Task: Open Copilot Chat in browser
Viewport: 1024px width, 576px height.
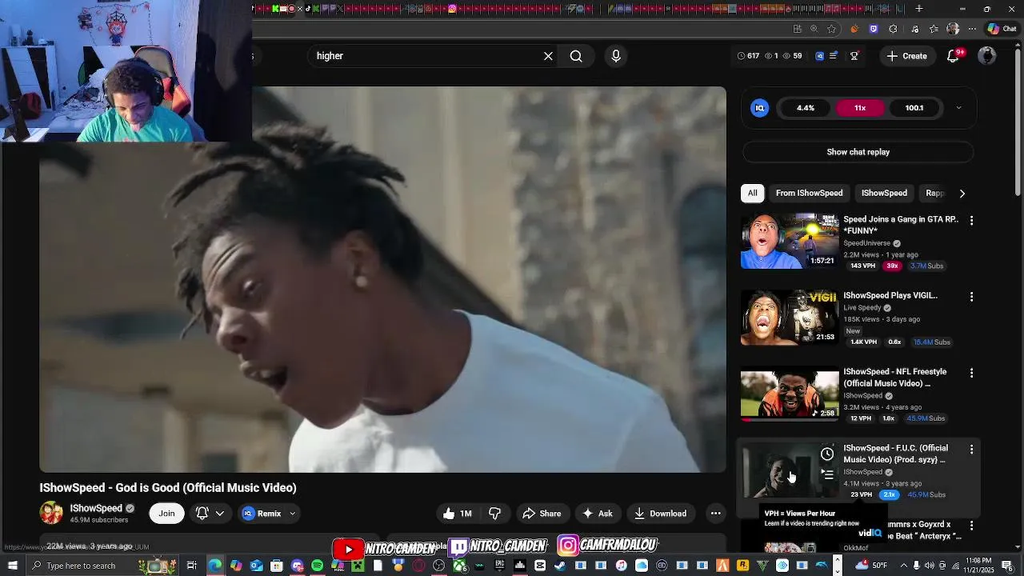Action: click(x=1002, y=29)
